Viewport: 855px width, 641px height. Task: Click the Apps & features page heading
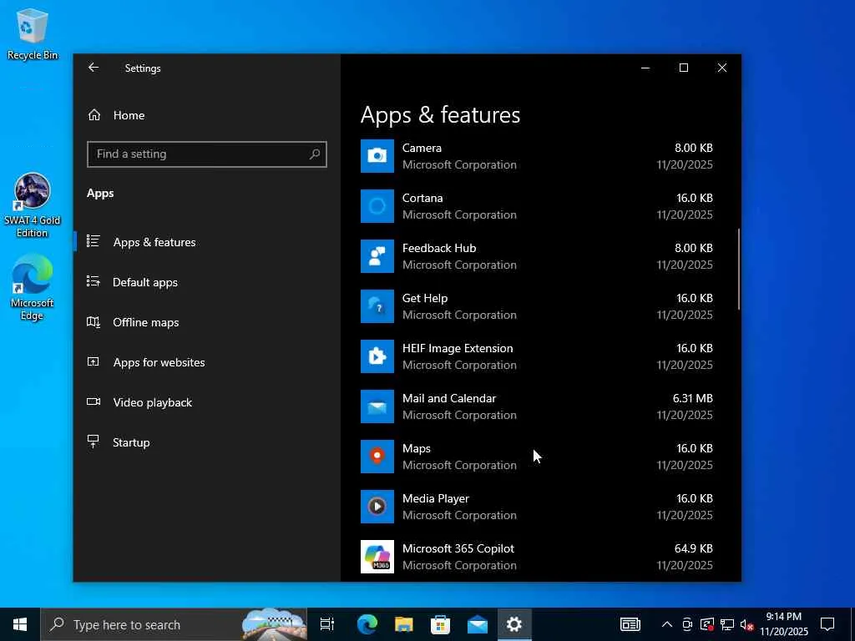point(440,115)
